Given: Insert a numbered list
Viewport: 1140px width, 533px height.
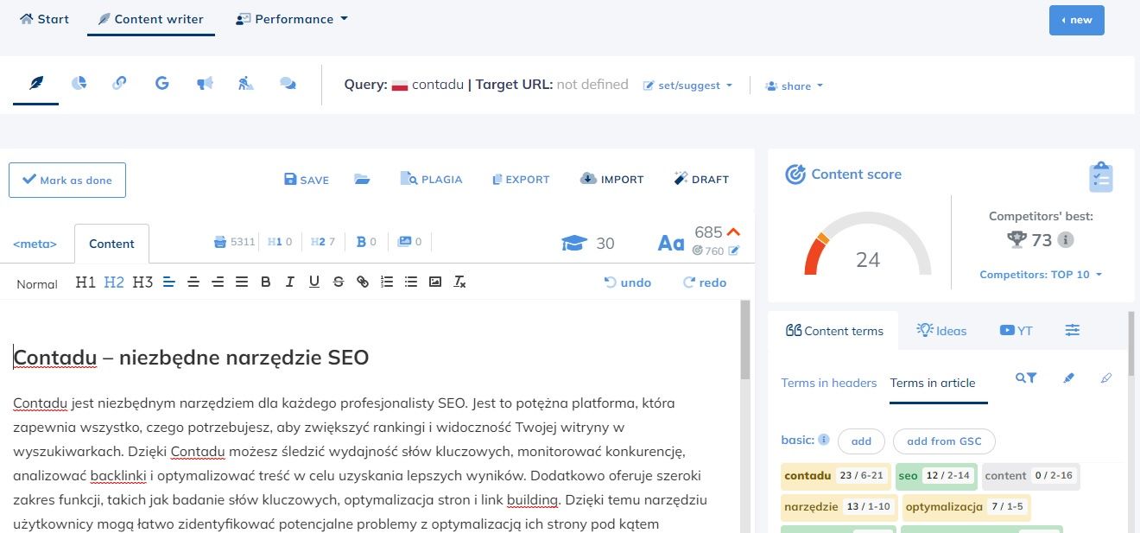Looking at the screenshot, I should point(387,282).
